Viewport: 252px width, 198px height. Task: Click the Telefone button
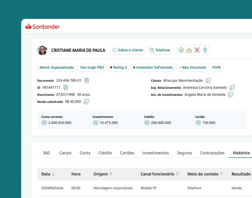[160, 50]
